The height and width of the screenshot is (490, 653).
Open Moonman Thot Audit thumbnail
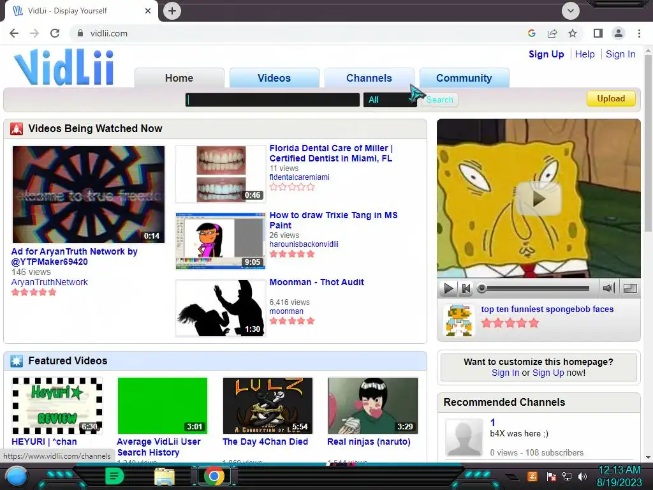click(x=220, y=308)
